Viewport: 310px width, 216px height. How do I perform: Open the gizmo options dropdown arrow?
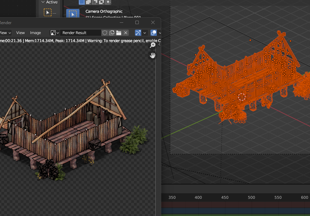tap(145, 33)
